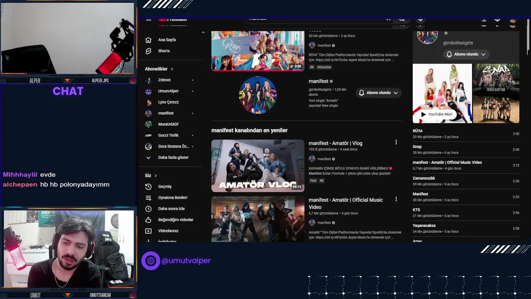Select Lynx Çerezz channel avatar in sidebar
The image size is (531, 299).
[x=149, y=102]
